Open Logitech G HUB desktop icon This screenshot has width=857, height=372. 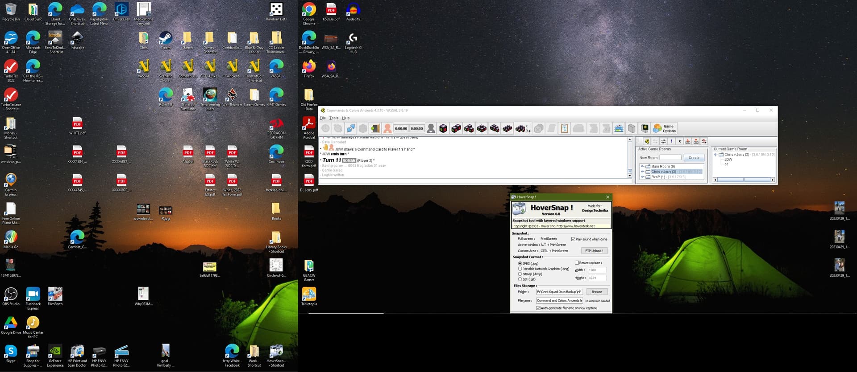point(353,43)
